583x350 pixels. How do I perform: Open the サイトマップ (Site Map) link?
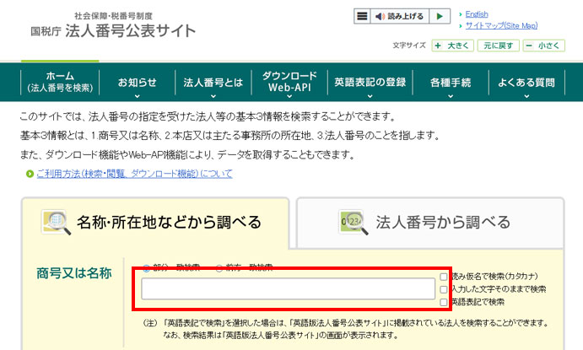click(501, 26)
